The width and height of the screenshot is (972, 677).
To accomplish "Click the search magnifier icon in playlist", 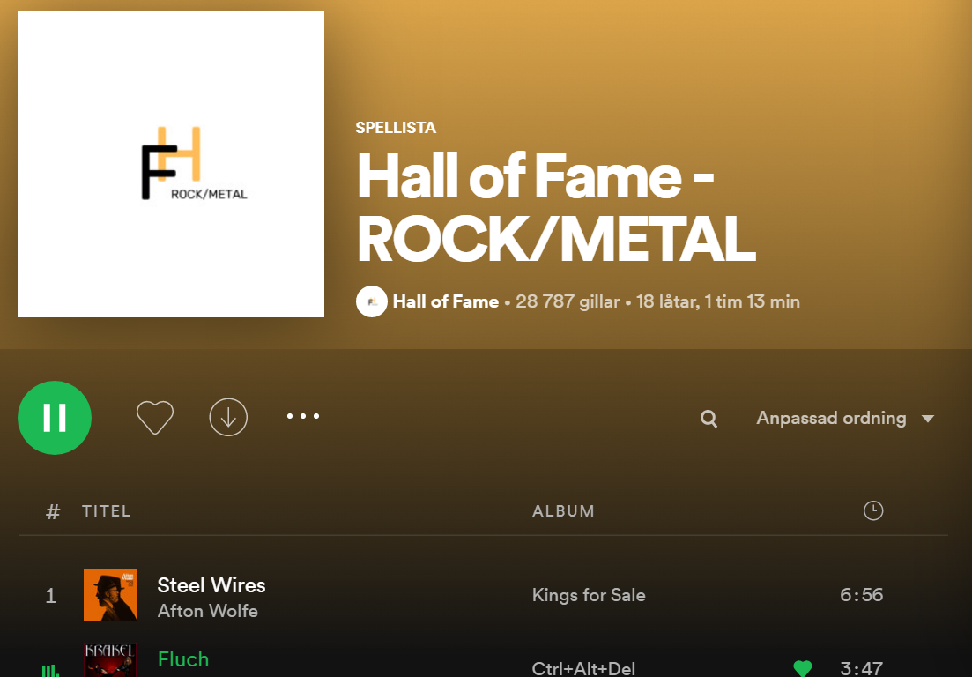I will 709,419.
